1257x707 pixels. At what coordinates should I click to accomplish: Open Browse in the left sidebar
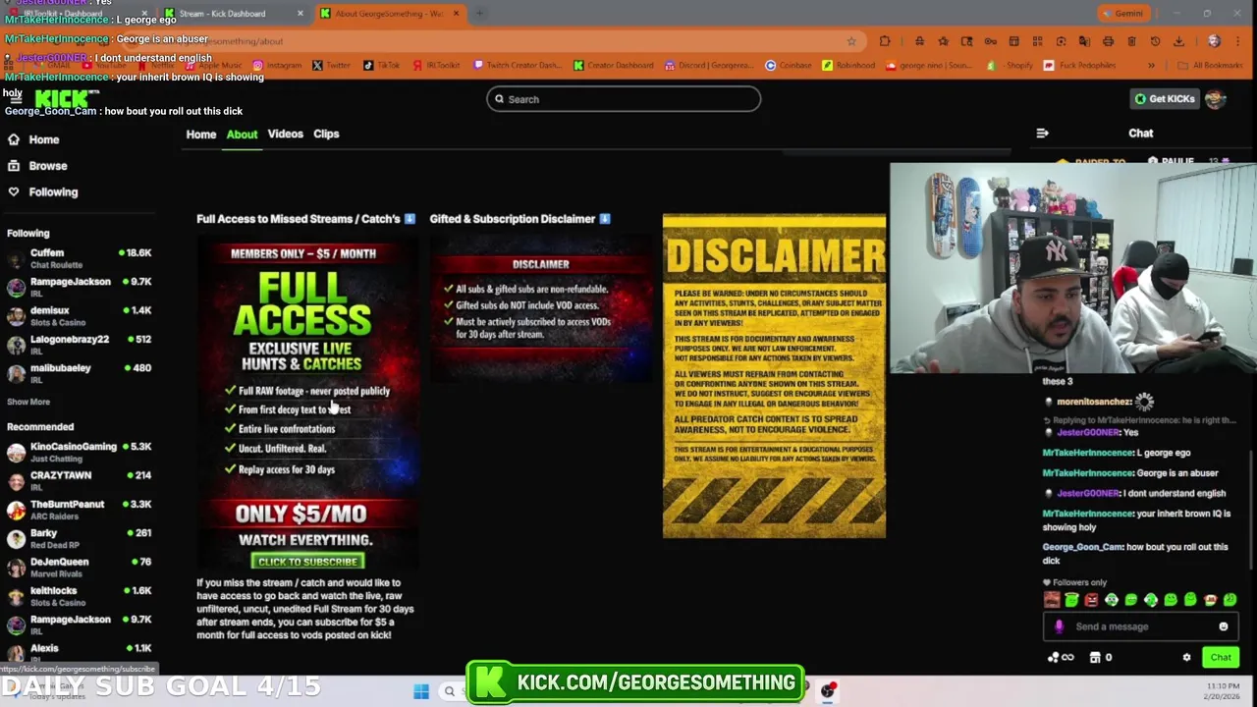pos(37,166)
